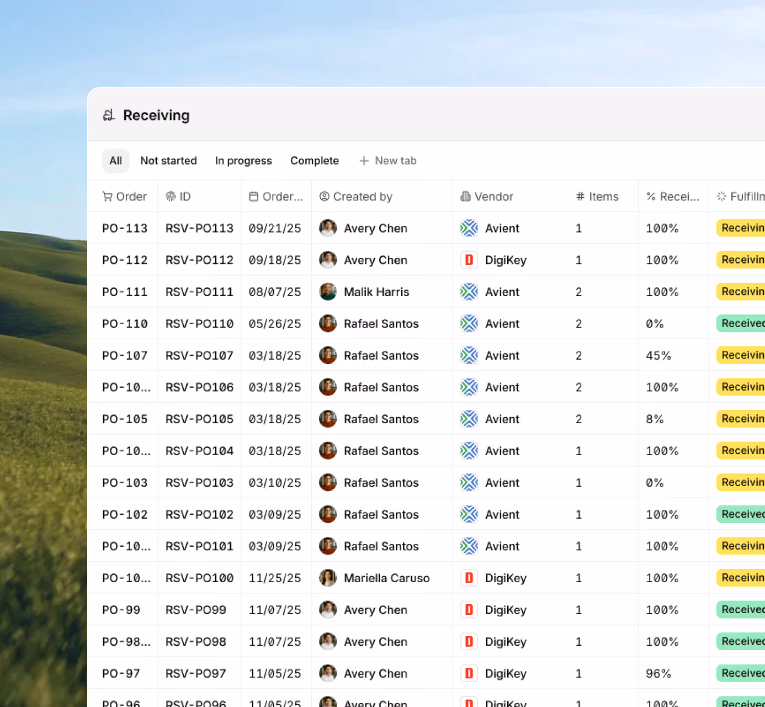
Task: Click the Receiving page title
Action: click(156, 115)
